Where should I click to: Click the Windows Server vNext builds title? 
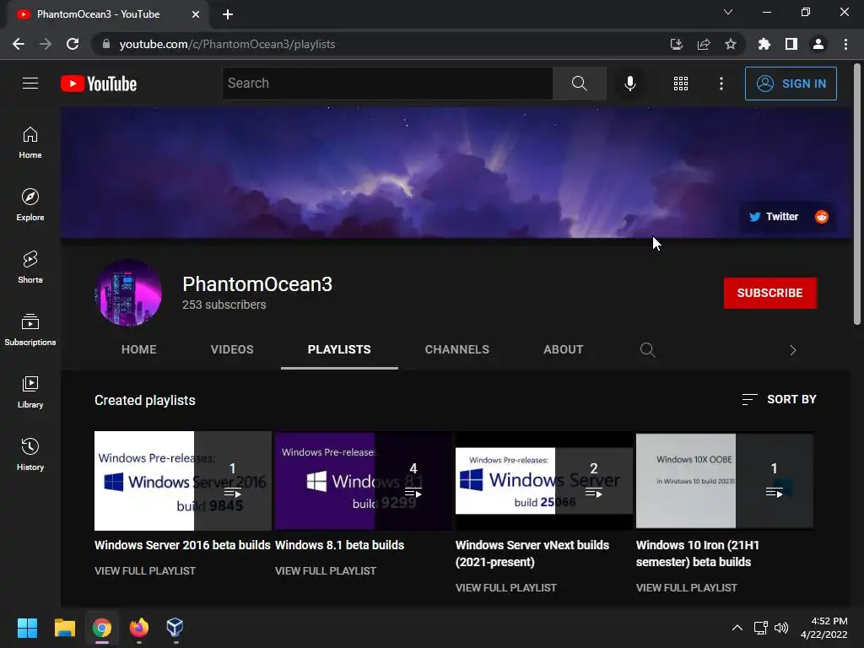click(532, 553)
